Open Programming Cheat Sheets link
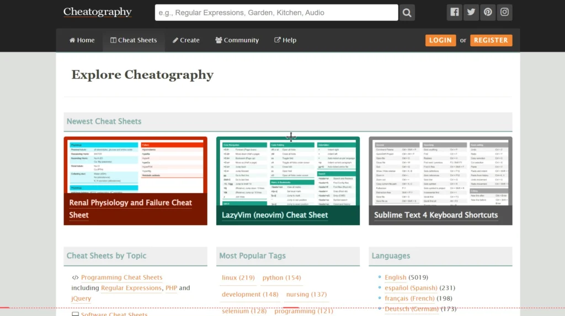565x316 pixels. (121, 277)
